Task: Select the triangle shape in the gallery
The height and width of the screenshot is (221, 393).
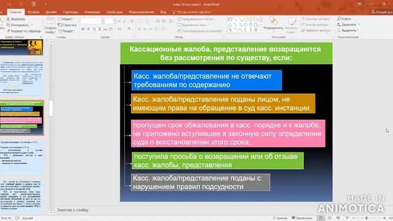Action: (x=230, y=25)
